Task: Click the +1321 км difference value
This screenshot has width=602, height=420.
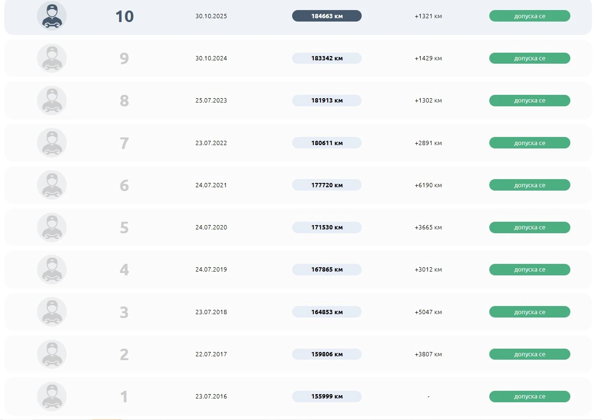Action: click(428, 16)
